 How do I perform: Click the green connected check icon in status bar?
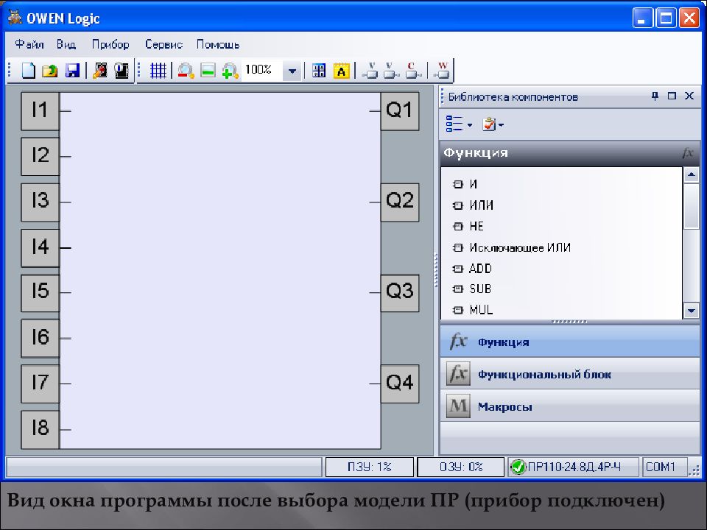518,467
